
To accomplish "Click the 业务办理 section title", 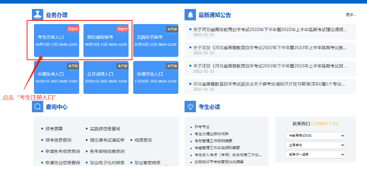I will (x=56, y=15).
